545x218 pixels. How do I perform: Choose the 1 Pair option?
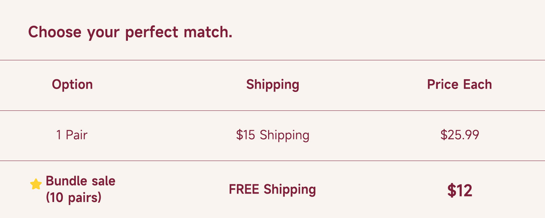(72, 135)
